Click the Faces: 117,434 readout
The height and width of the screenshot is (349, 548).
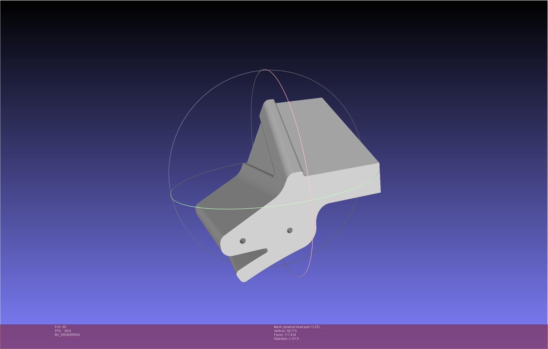point(285,335)
